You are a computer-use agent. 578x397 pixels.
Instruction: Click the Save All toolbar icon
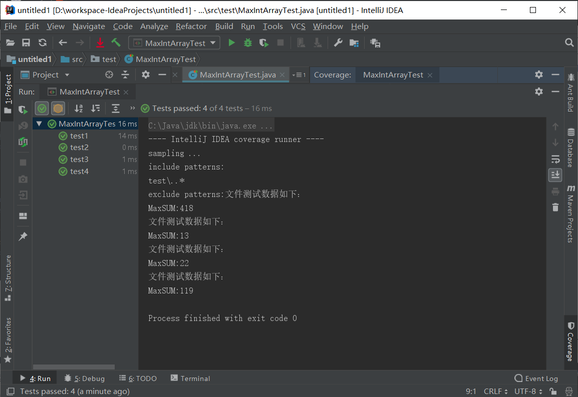point(26,42)
